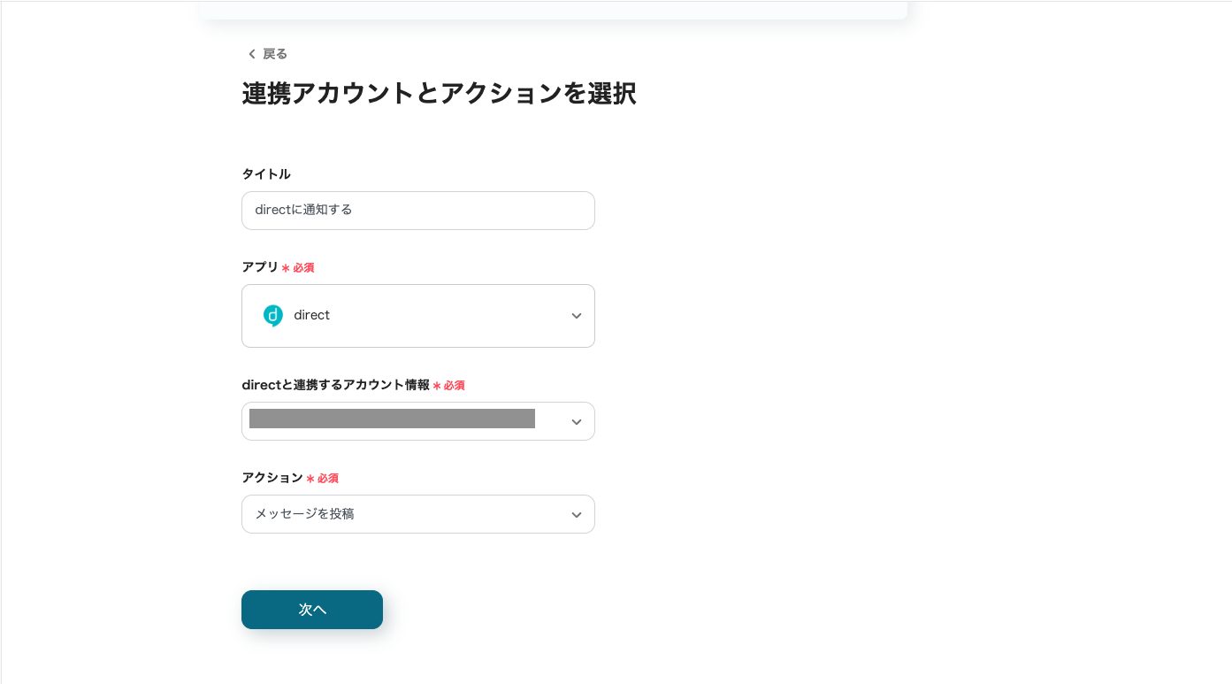Screen dimensions: 1232x684
Task: Click the back chevron arrow icon
Action: tap(251, 54)
